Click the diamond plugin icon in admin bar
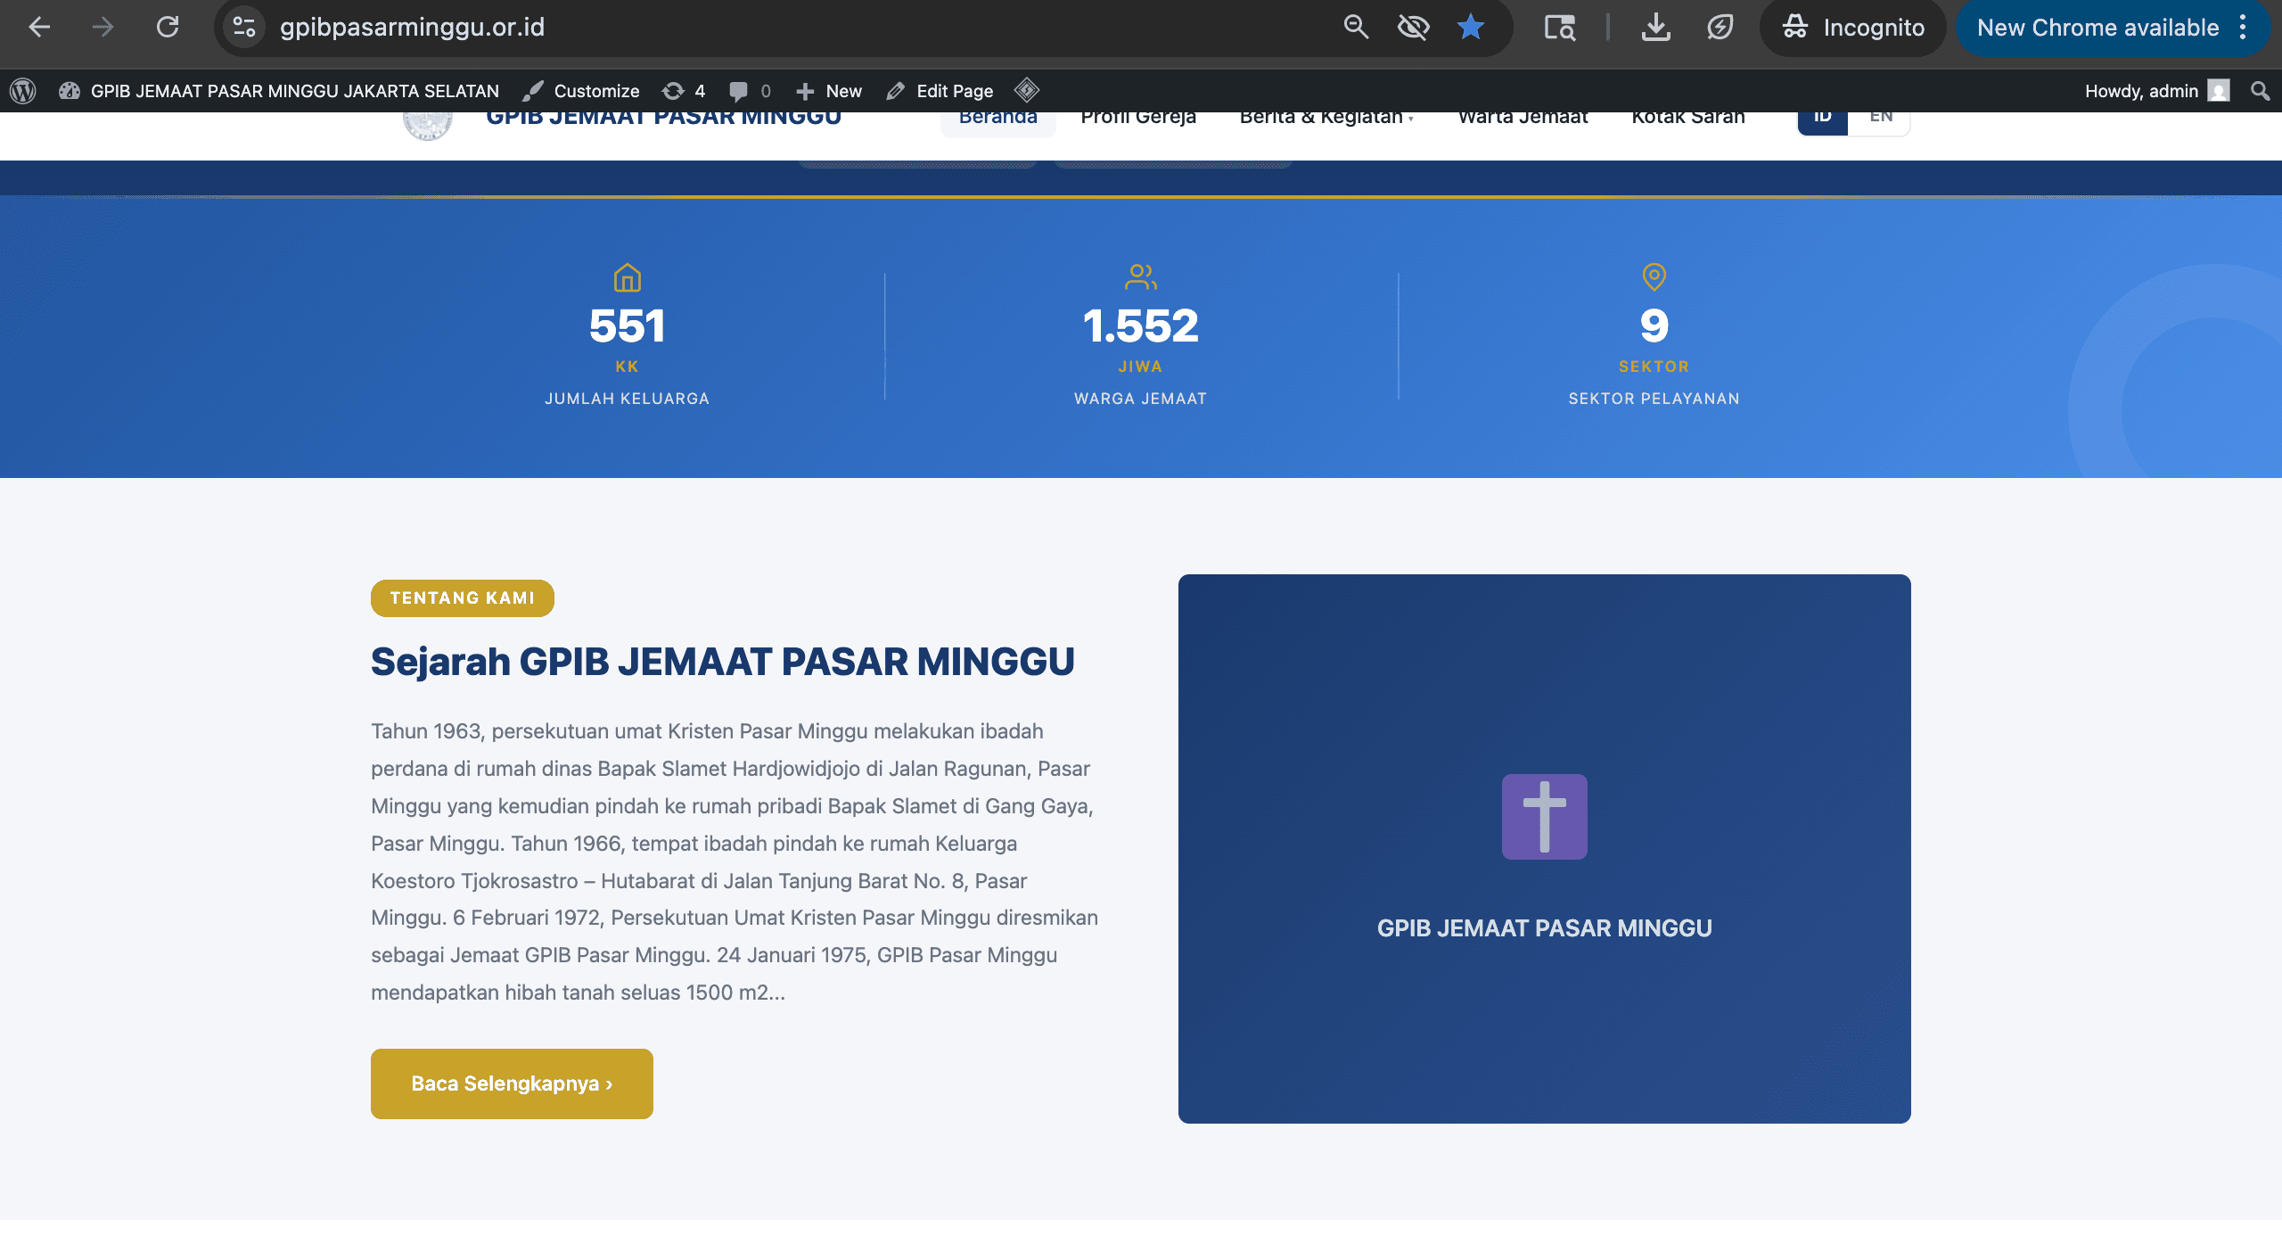 pyautogui.click(x=1027, y=90)
